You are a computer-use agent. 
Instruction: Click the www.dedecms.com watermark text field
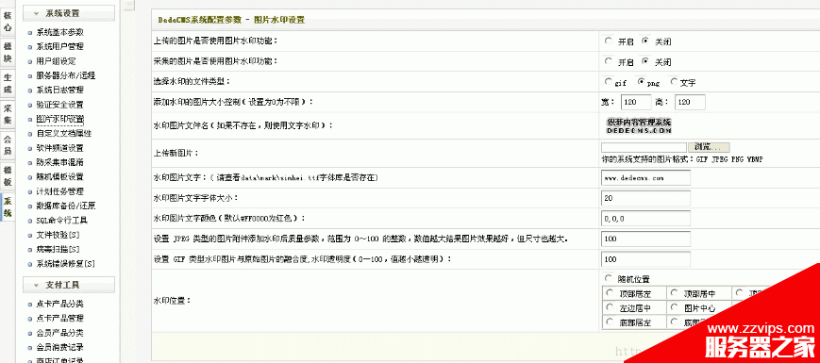[x=645, y=177]
